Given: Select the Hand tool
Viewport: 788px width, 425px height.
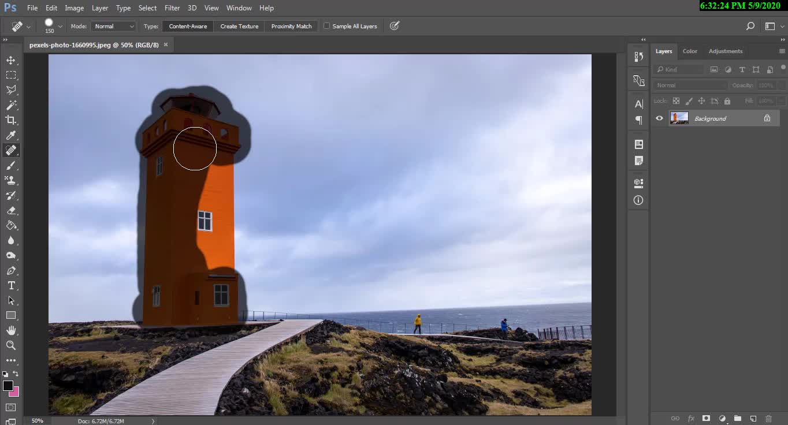Looking at the screenshot, I should pyautogui.click(x=11, y=330).
